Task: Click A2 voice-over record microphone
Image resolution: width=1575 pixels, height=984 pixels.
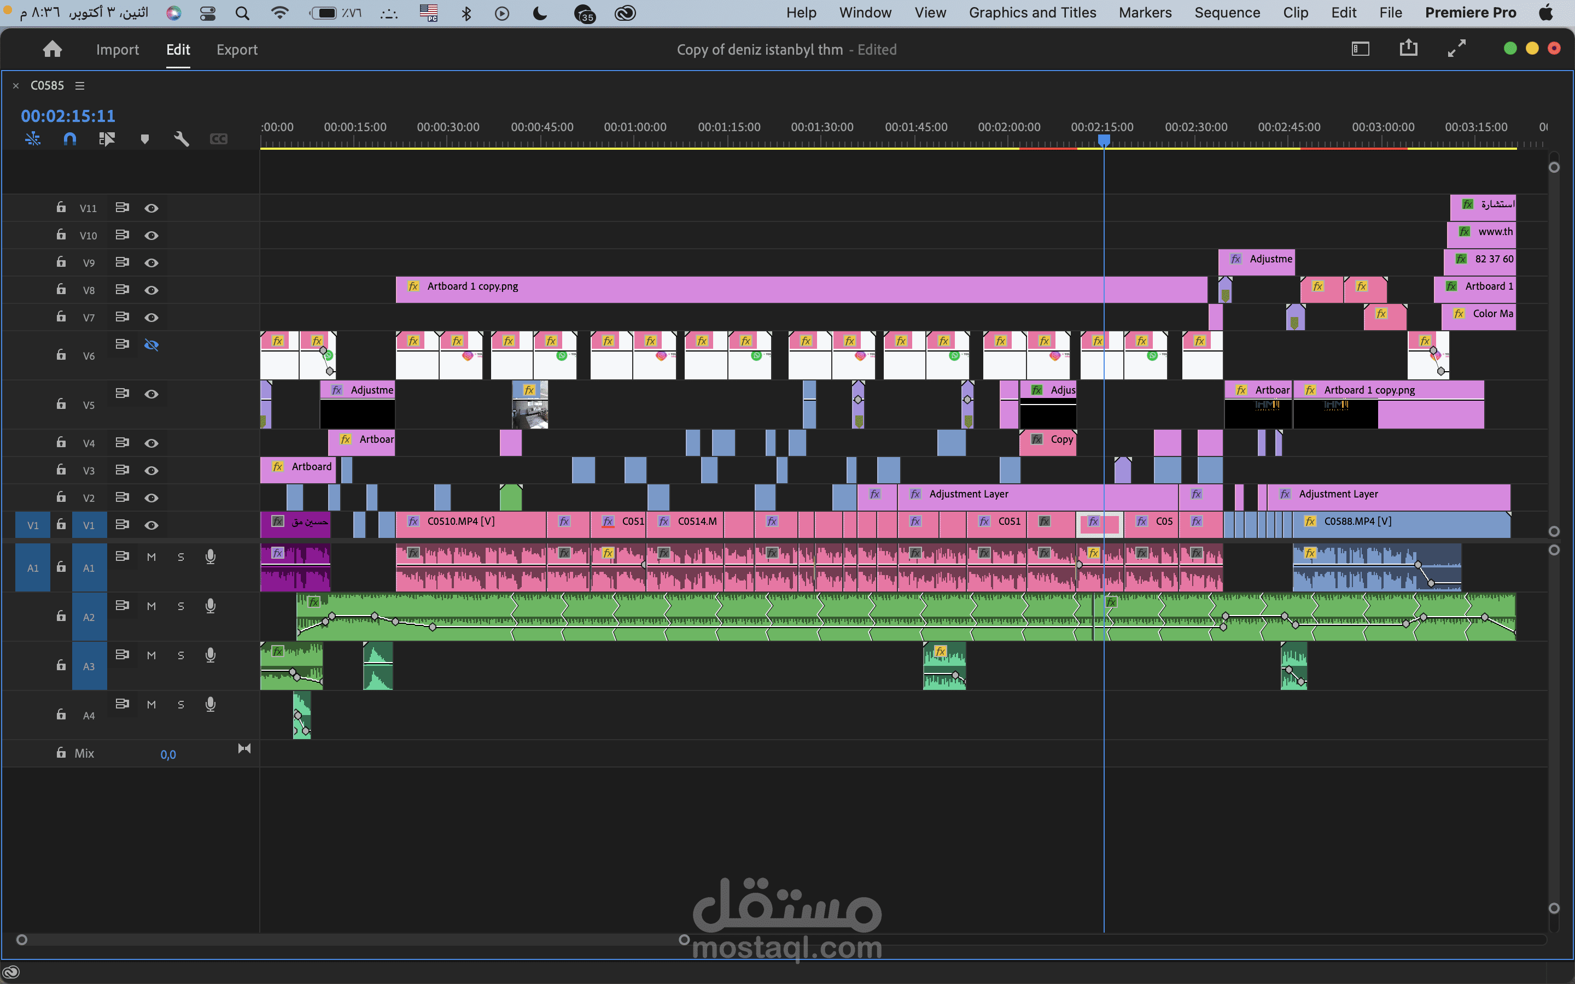Action: (x=210, y=606)
